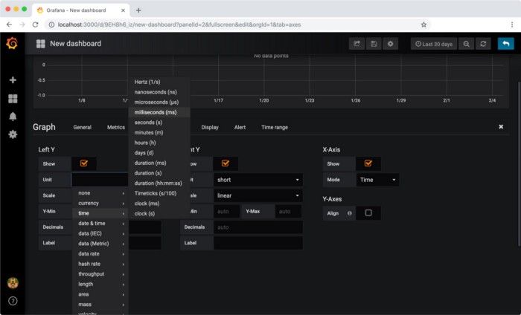Close the Grafana browser tab
Viewport: 521px width, 315px height.
pyautogui.click(x=123, y=10)
